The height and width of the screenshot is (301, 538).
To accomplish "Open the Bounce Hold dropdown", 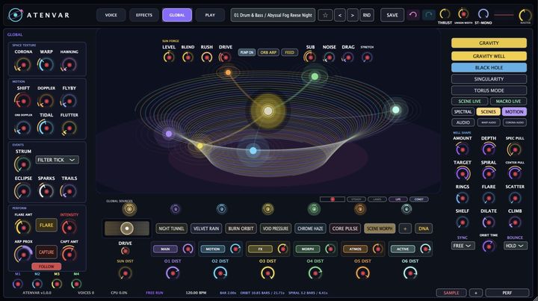I will click(x=516, y=246).
